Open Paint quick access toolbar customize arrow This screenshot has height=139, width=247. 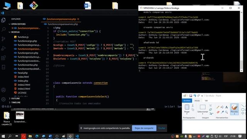click(202, 96)
